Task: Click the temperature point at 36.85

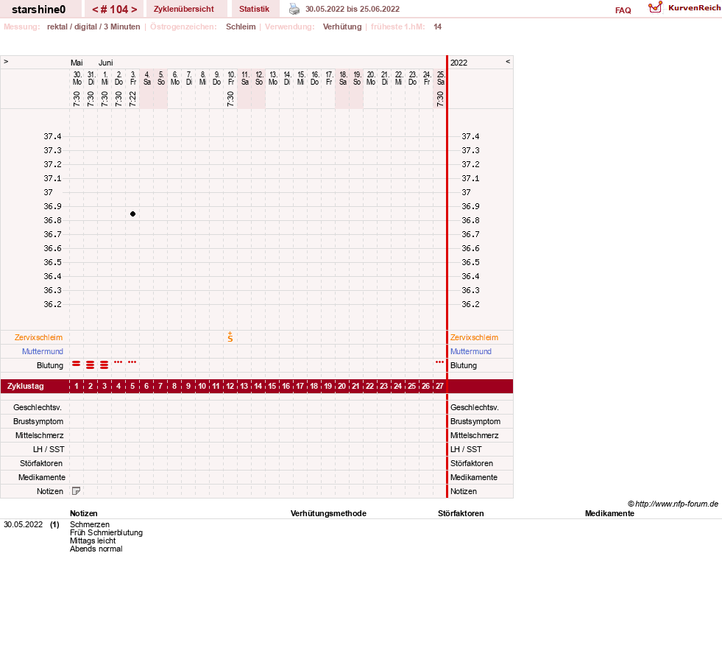Action: [132, 214]
